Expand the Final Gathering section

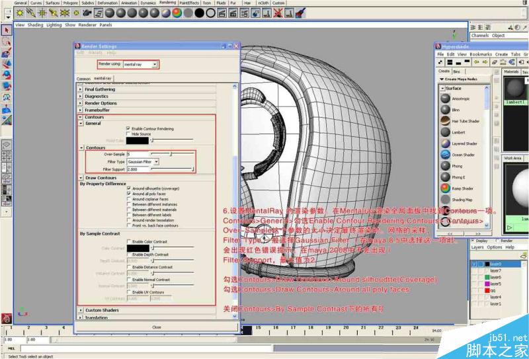pyautogui.click(x=100, y=89)
